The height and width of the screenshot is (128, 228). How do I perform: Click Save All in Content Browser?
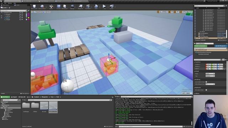click(22, 97)
